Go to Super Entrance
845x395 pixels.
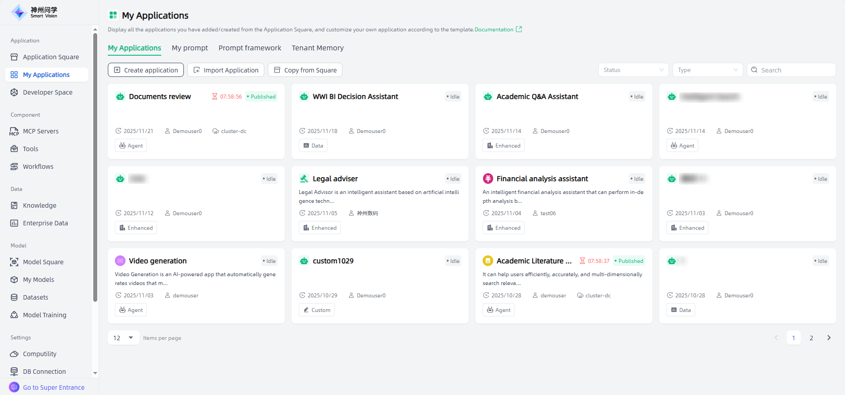tap(53, 387)
